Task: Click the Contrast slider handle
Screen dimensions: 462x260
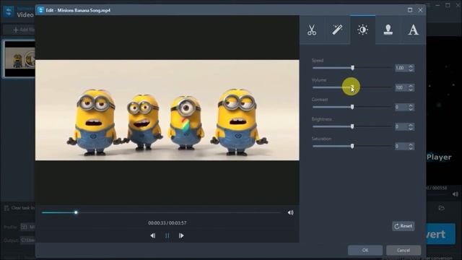Action: pos(352,107)
